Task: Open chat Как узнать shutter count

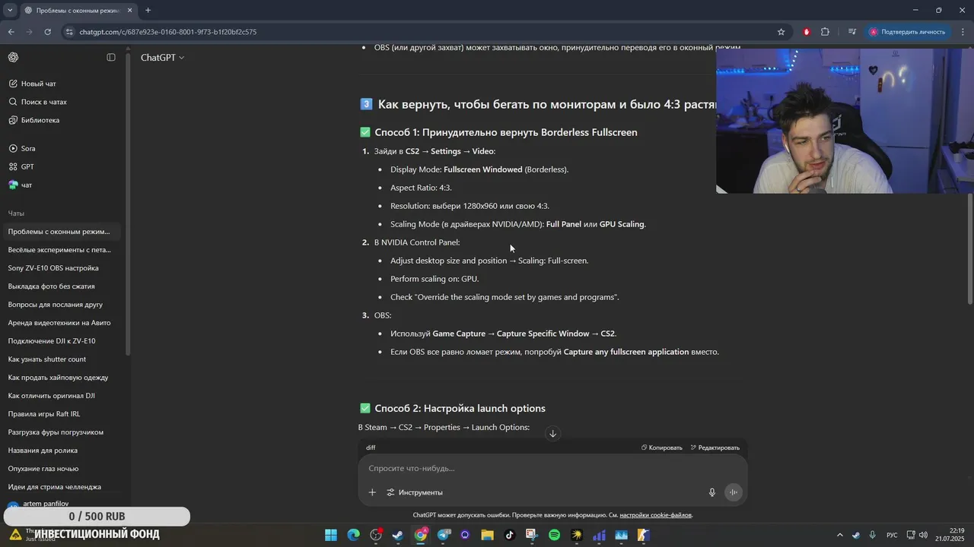Action: point(47,359)
